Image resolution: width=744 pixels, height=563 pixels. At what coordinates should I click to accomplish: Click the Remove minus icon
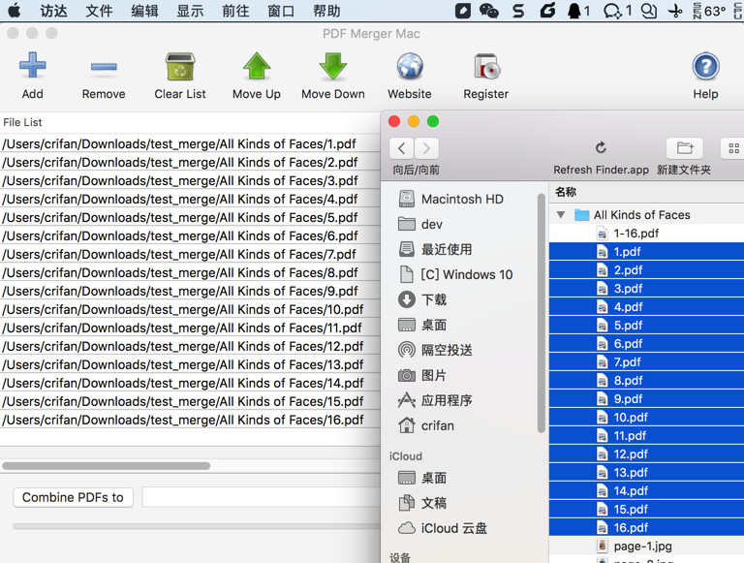pos(104,67)
